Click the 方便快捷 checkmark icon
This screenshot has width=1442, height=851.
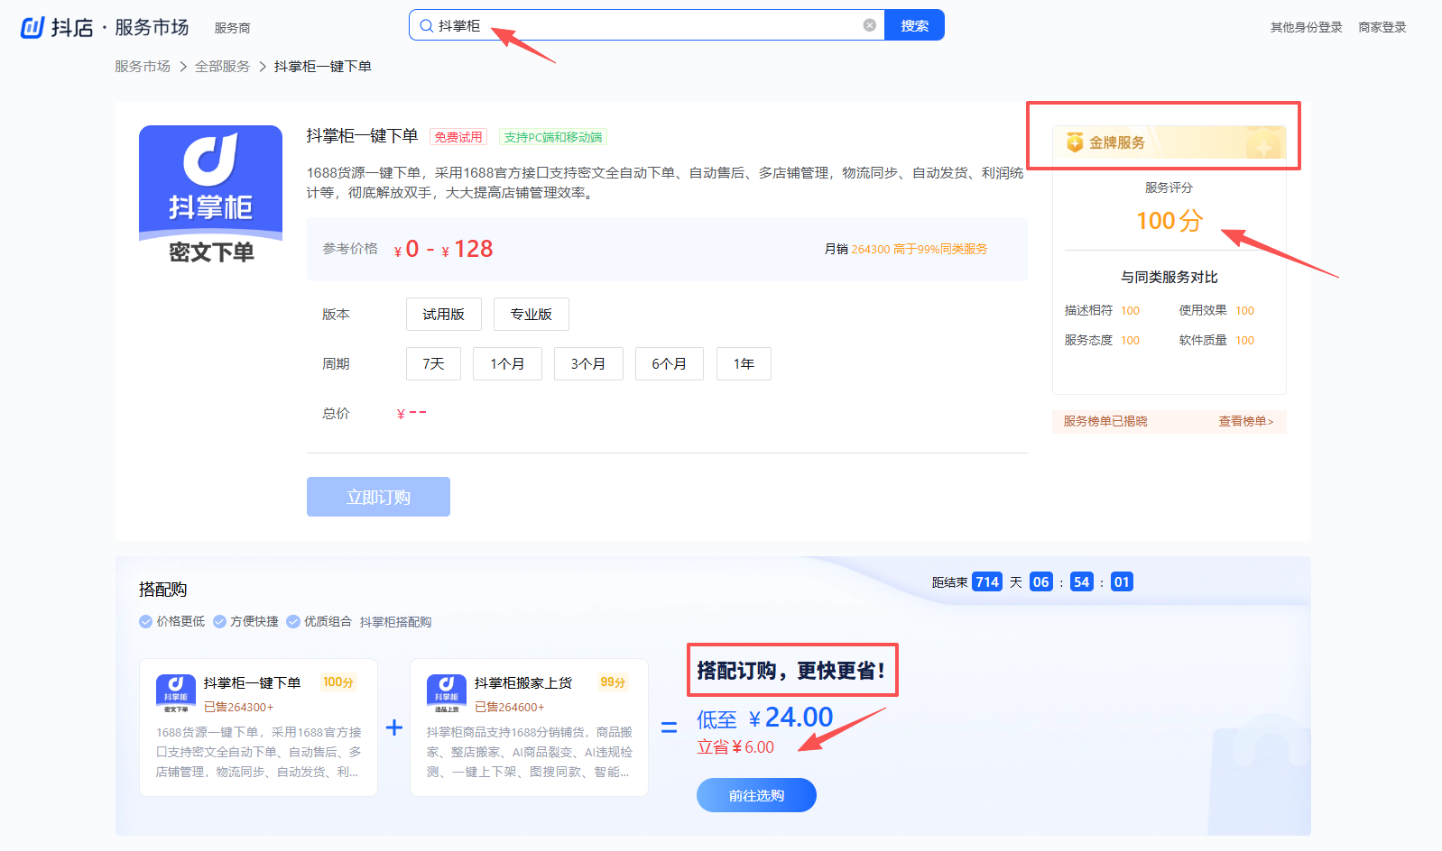219,621
